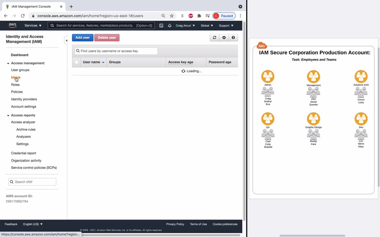Image resolution: width=380 pixels, height=237 pixels.
Task: Open the AdBlock Plus extension icon
Action: click(191, 16)
